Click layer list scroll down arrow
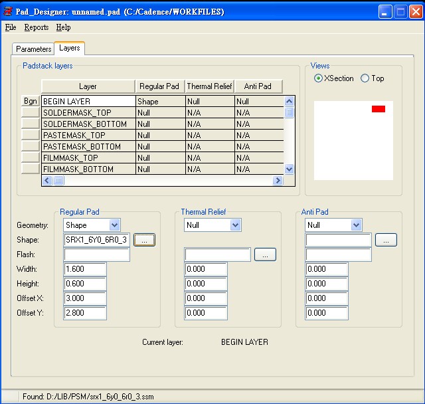 (289, 169)
